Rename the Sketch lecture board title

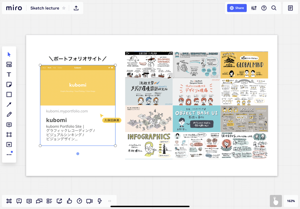tap(44, 8)
